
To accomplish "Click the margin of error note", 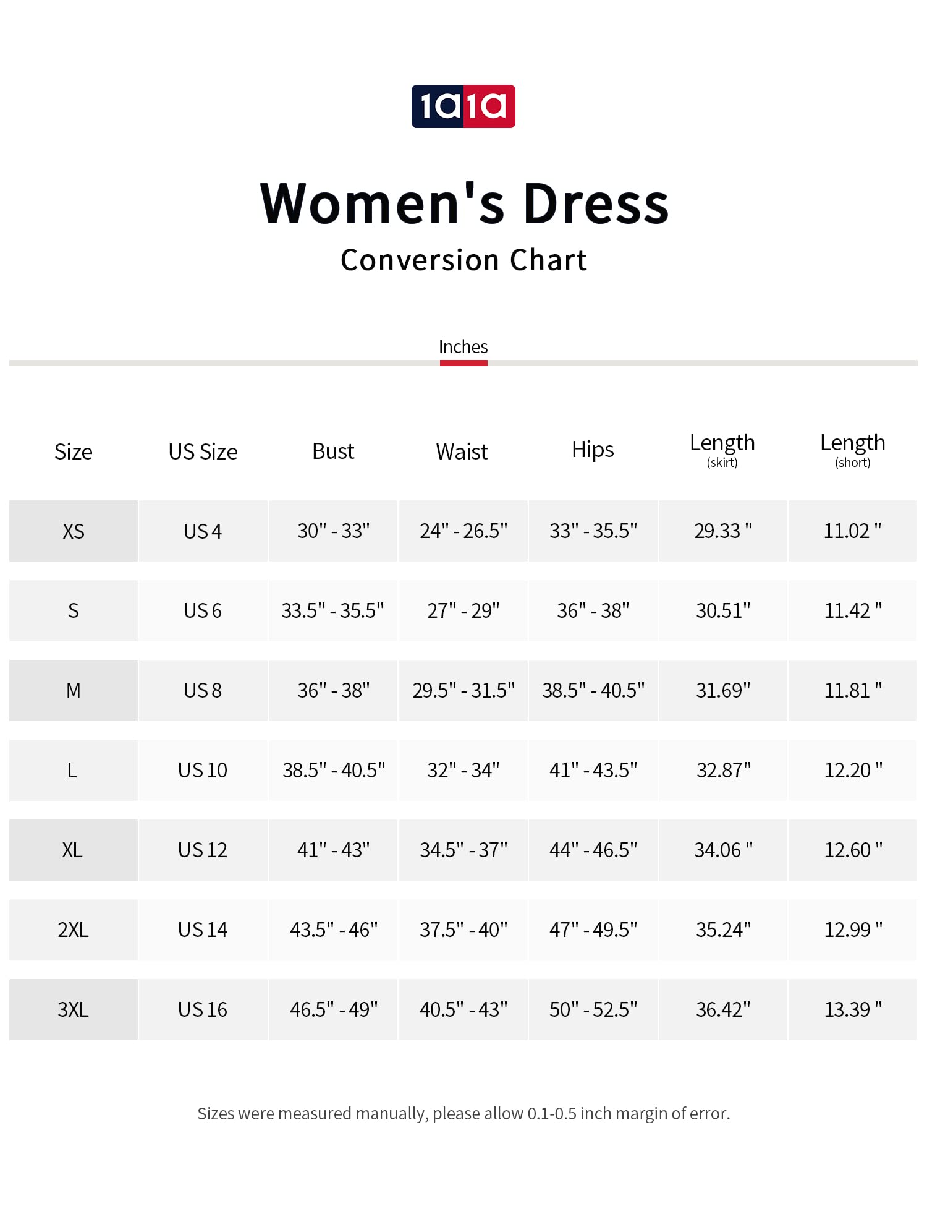I will [x=463, y=1114].
